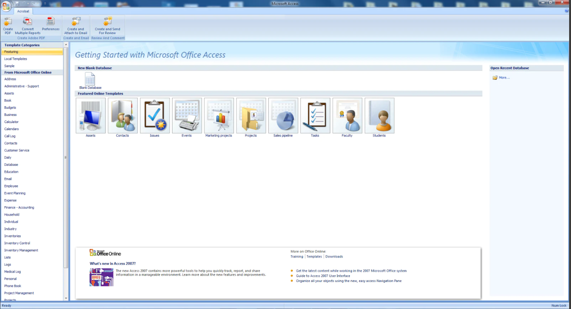This screenshot has width=571, height=309.
Task: Select the Education category
Action: [x=11, y=172]
